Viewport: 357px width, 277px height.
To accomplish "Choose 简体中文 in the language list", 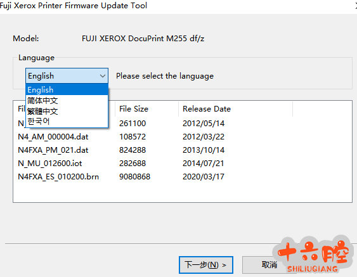I will click(67, 100).
